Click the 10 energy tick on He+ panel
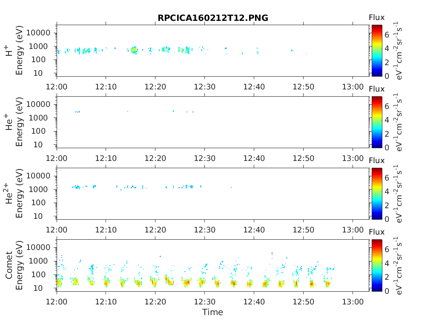This screenshot has height=327, width=436. 38,145
